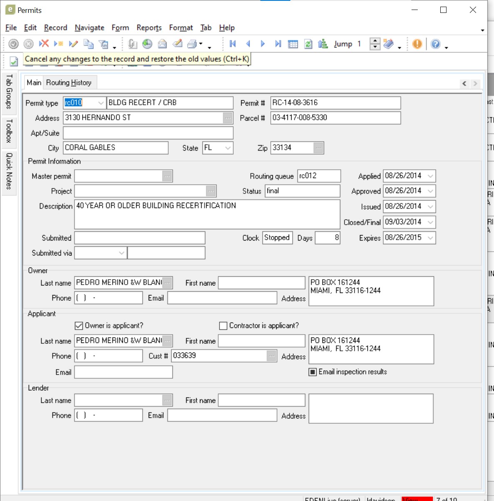Click the orange alert exclamation icon
494x501 pixels.
[417, 44]
